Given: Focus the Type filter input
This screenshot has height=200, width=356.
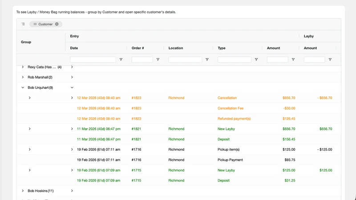Looking at the screenshot, I should click(x=235, y=60).
